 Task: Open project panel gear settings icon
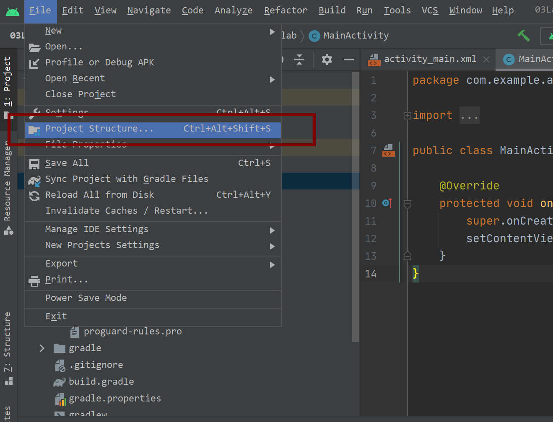point(327,60)
